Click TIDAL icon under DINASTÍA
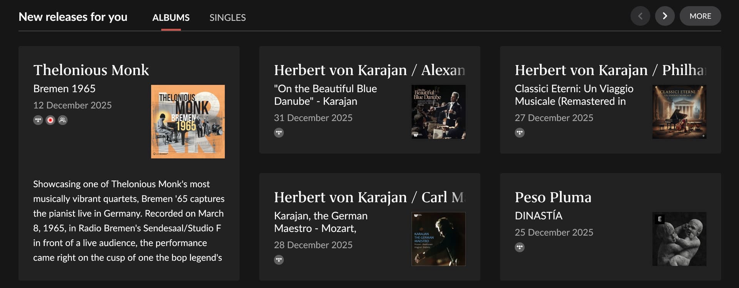This screenshot has height=288, width=739. (520, 247)
